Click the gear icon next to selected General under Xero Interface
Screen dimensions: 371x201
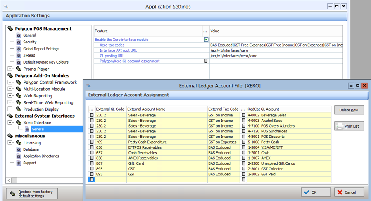(27, 129)
